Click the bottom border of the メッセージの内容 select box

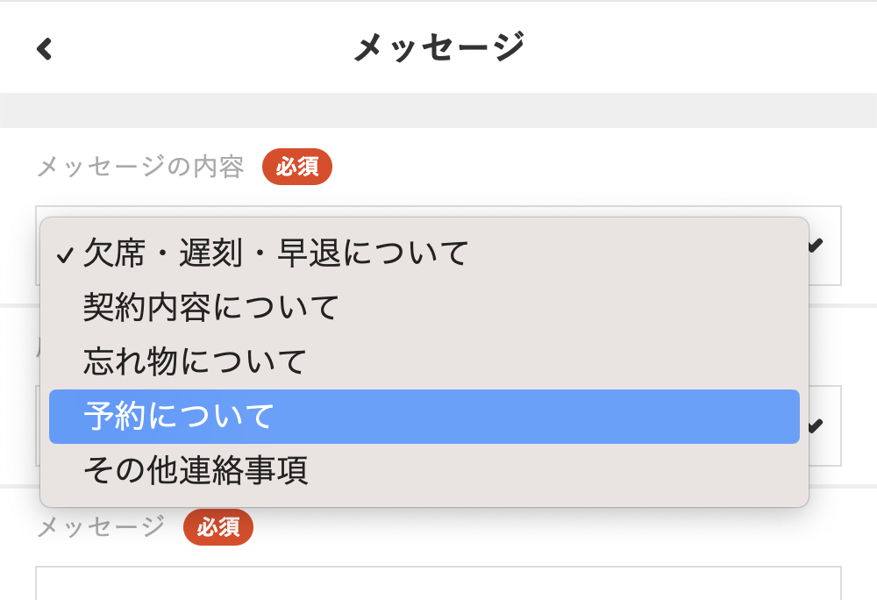coord(824,284)
